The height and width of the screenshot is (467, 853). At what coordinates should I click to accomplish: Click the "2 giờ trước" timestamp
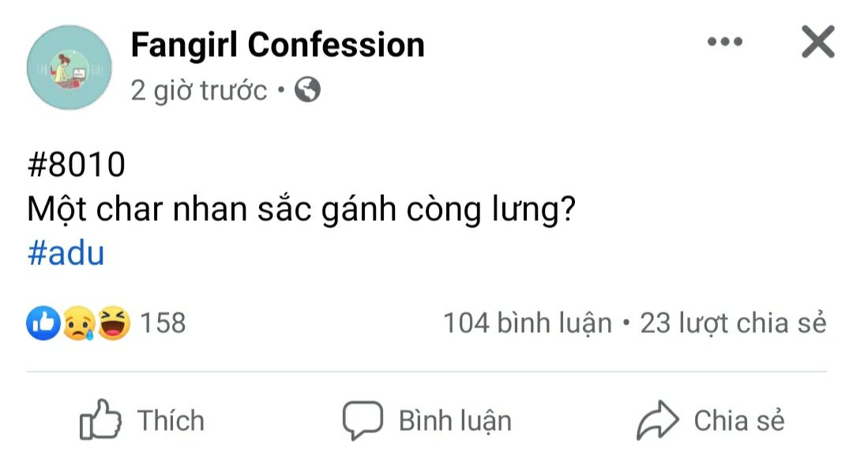click(x=199, y=92)
